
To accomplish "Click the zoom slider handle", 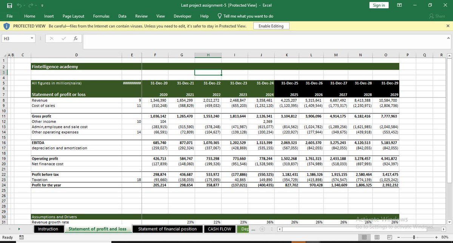I will click(414, 237).
